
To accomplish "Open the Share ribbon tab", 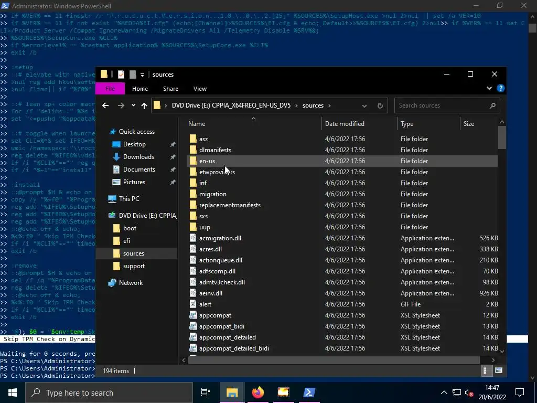I will coord(170,88).
